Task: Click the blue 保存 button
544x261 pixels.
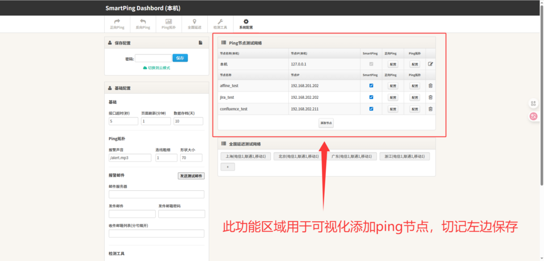Action: [x=180, y=58]
